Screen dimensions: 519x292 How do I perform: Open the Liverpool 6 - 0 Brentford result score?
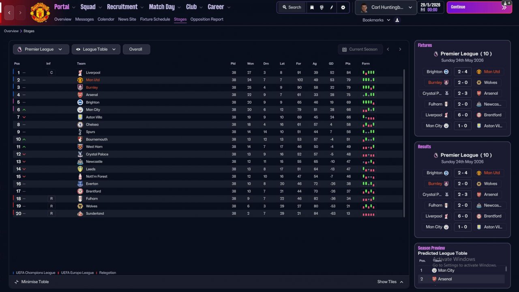(463, 216)
